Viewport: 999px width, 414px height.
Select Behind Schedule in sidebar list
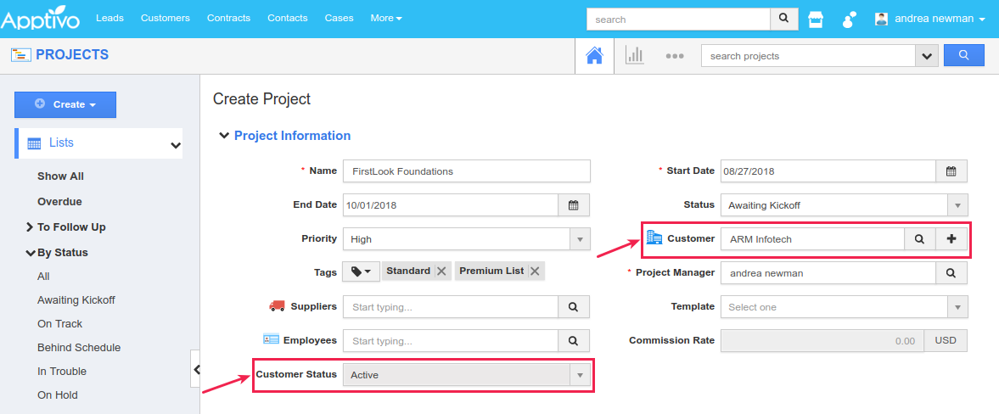click(x=79, y=348)
